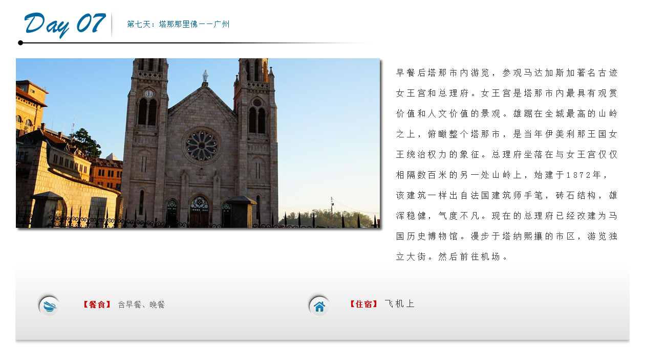Image resolution: width=645 pixels, height=351 pixels.
Task: Click the white cross atop the cathedral gable
Action: tap(205, 77)
